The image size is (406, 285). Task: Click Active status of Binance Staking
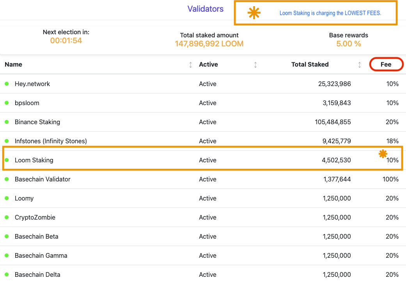pos(207,122)
